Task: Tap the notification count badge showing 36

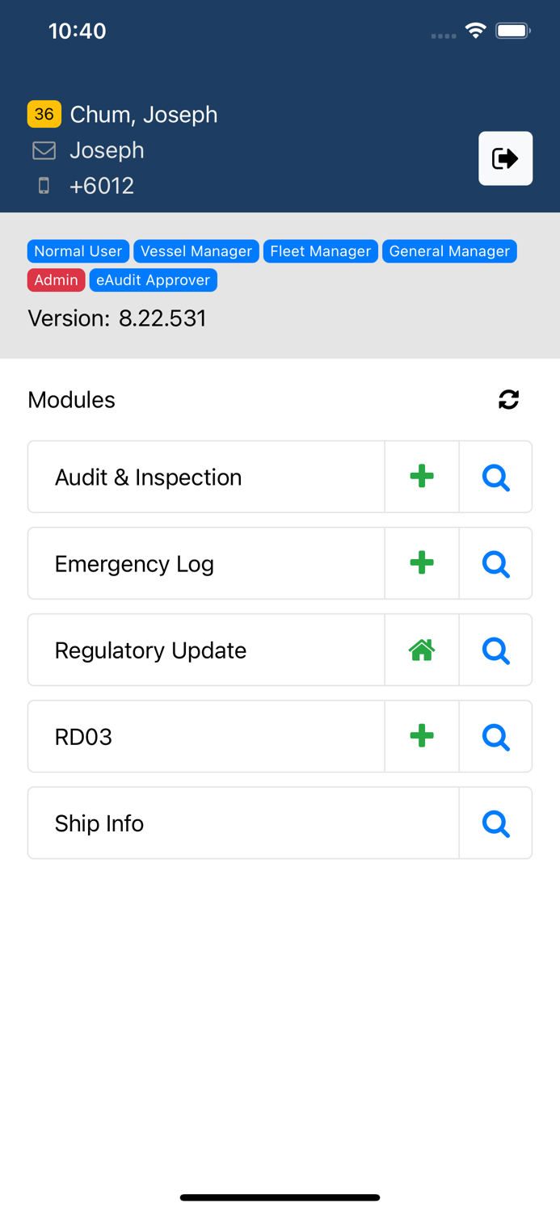Action: click(x=44, y=114)
